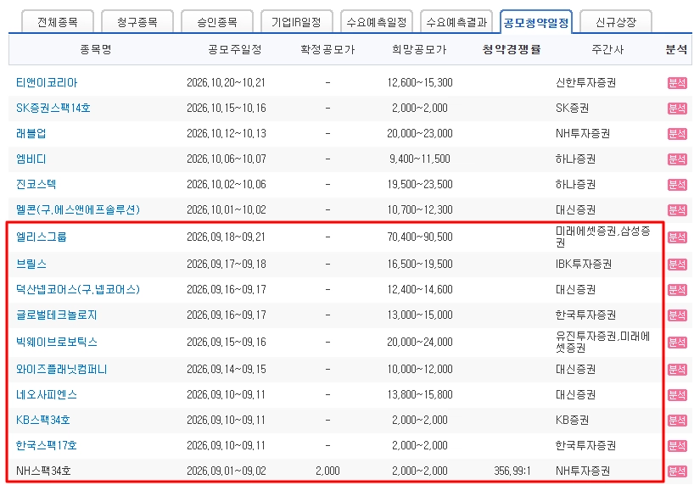The height and width of the screenshot is (485, 694).
Task: Open the SK증권스팩14호 stock link
Action: [53, 108]
